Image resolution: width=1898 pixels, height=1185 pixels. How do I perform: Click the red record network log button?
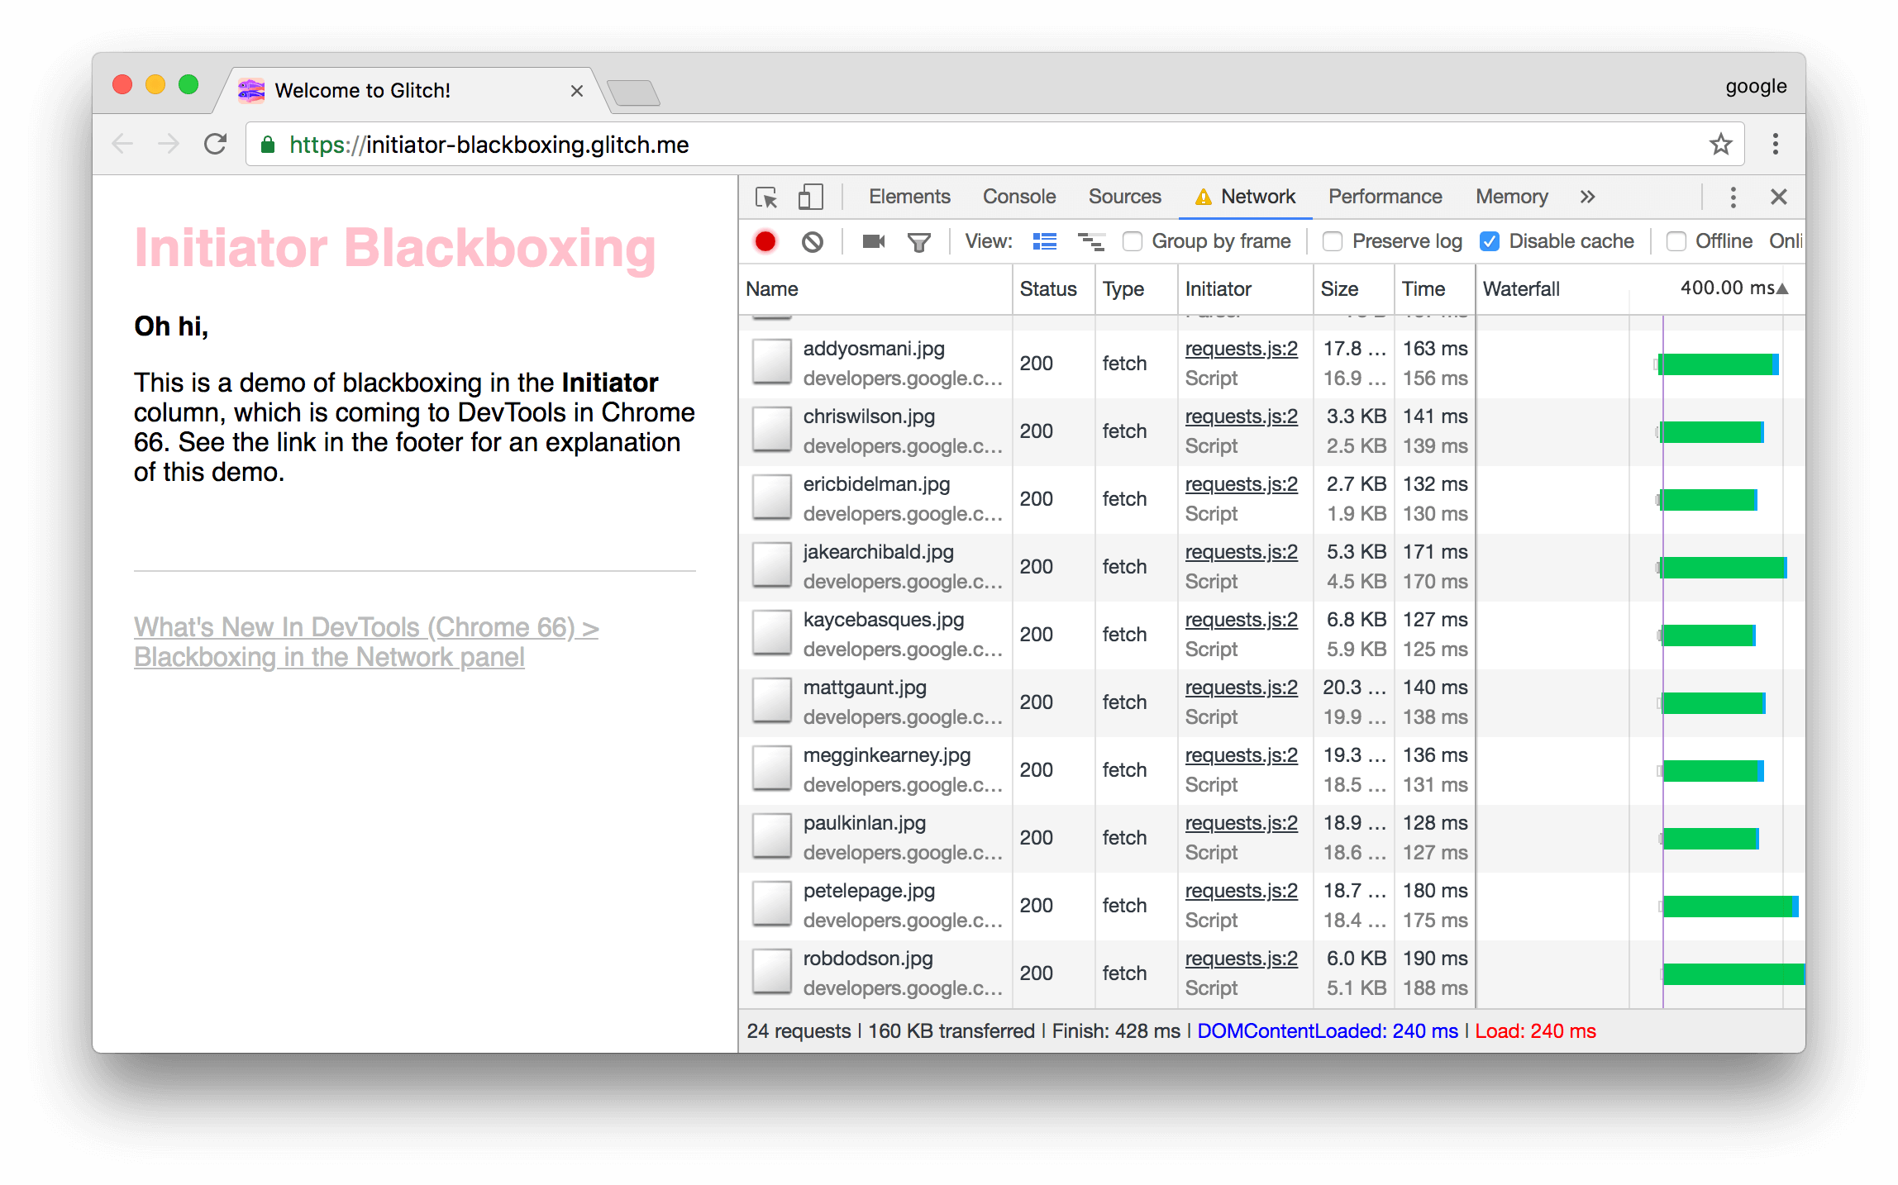(x=765, y=241)
